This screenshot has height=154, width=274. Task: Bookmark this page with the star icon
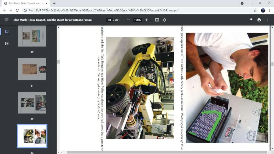point(255,10)
